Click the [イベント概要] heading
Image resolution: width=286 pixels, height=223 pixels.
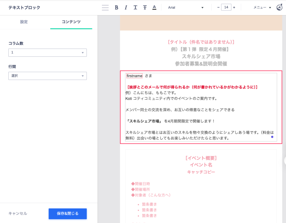pyautogui.click(x=201, y=158)
